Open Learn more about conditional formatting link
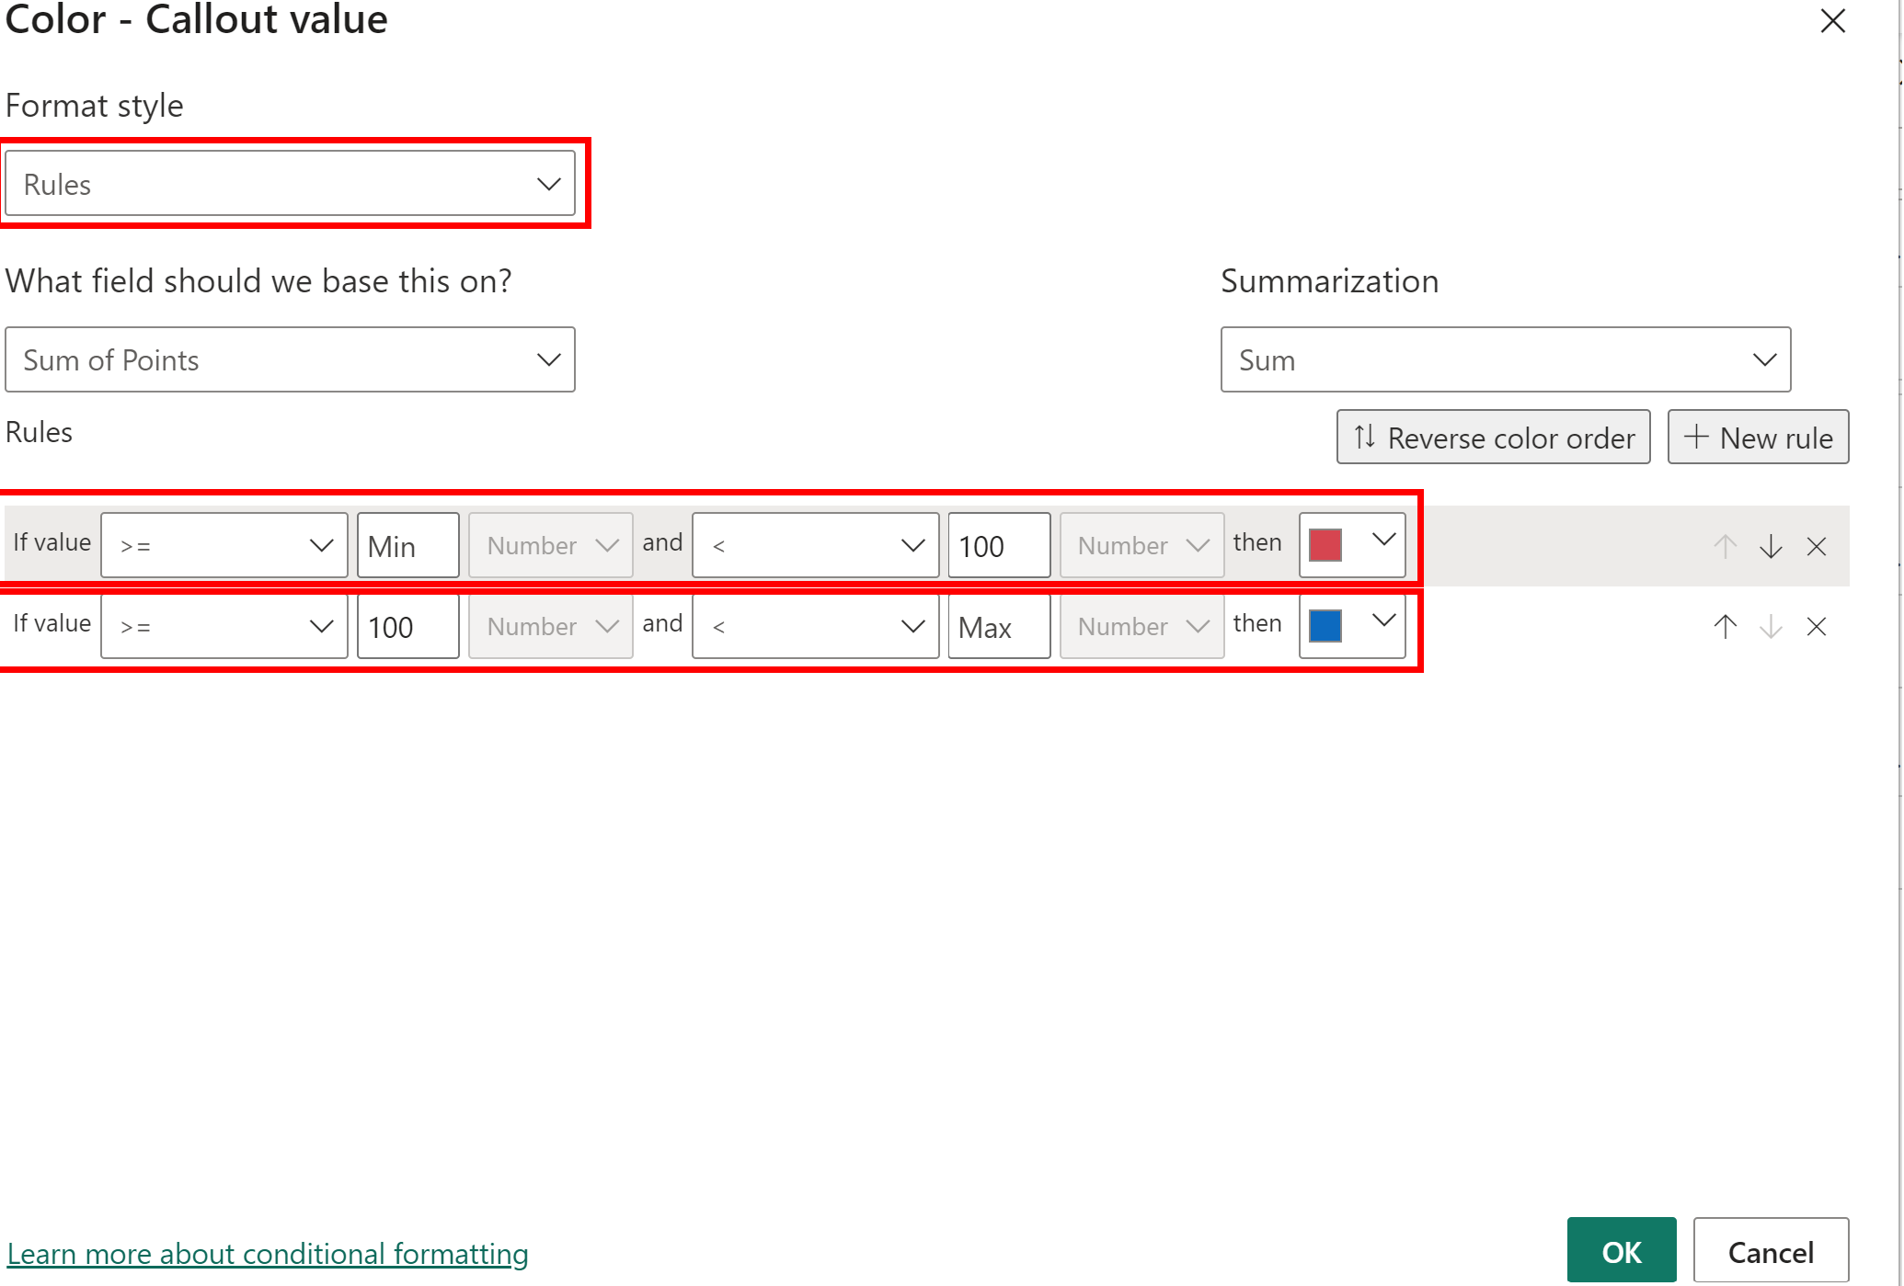This screenshot has height=1286, width=1904. [x=268, y=1254]
